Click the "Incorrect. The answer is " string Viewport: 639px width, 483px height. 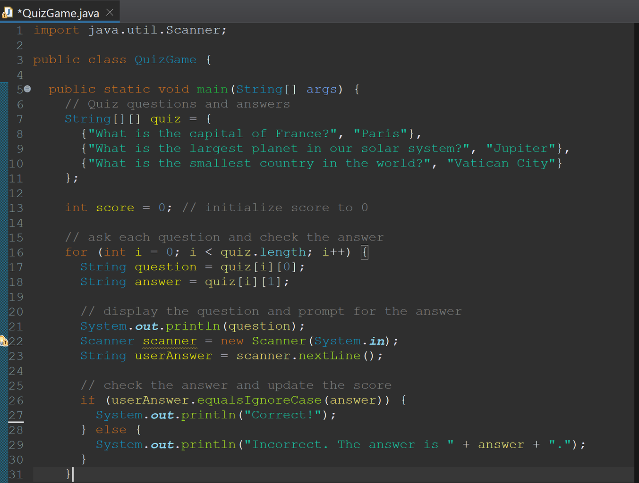pos(349,445)
